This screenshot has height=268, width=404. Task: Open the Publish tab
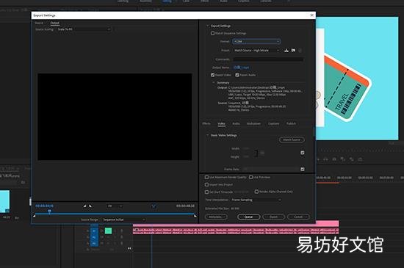[x=291, y=123]
